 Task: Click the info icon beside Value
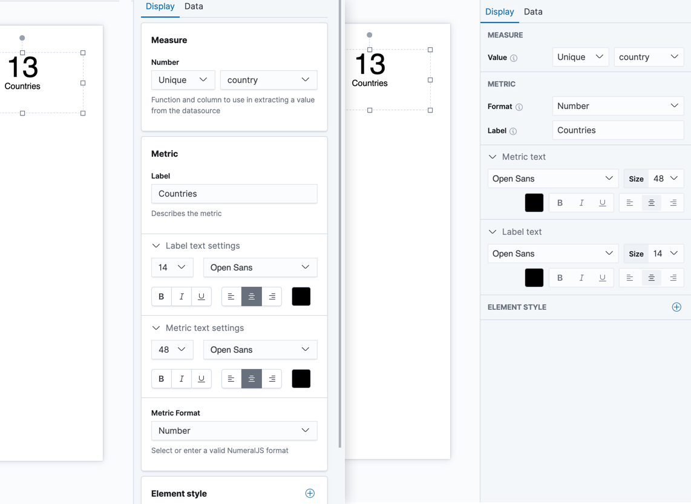pyautogui.click(x=514, y=57)
